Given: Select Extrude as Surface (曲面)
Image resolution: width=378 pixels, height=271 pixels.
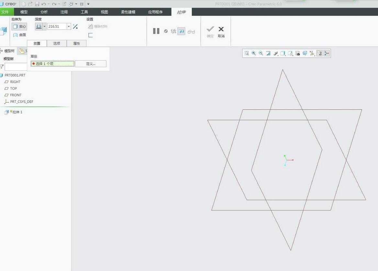Looking at the screenshot, I should point(19,35).
